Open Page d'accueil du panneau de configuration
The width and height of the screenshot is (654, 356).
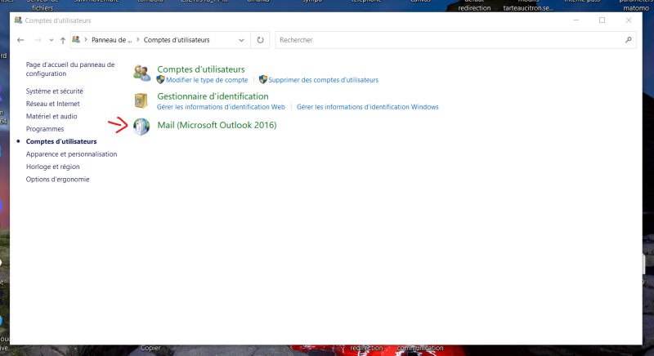pos(70,69)
